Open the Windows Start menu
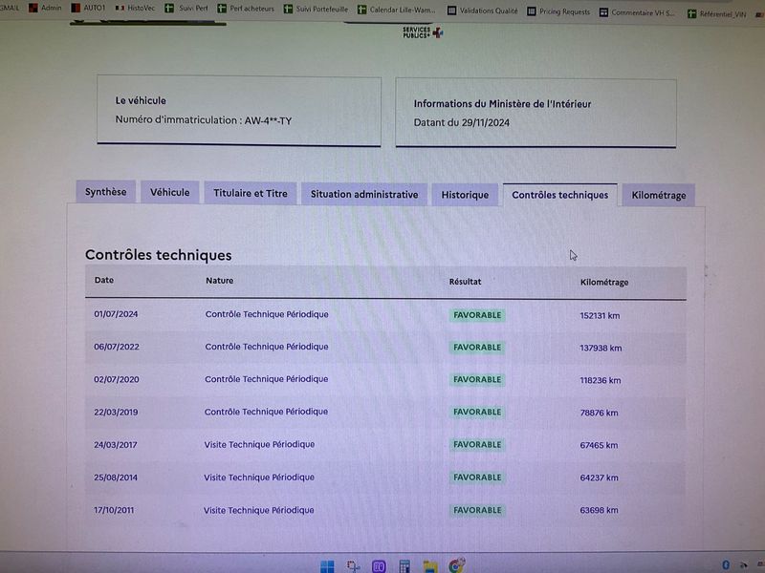Viewport: 765px width, 573px height. pos(327,566)
